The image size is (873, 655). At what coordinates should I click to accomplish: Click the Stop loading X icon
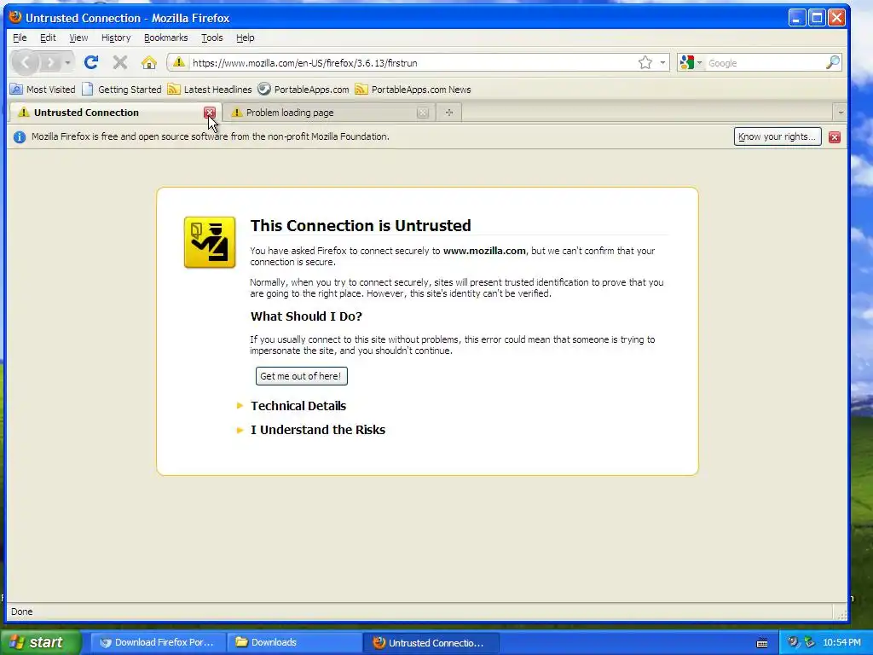pos(120,62)
